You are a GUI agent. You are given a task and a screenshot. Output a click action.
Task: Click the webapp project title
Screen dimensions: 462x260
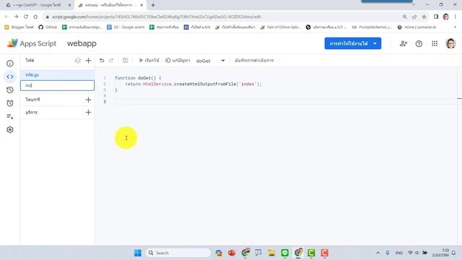[82, 43]
